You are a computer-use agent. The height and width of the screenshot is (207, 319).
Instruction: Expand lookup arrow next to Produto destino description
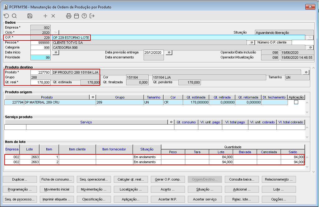pyautogui.click(x=306, y=72)
